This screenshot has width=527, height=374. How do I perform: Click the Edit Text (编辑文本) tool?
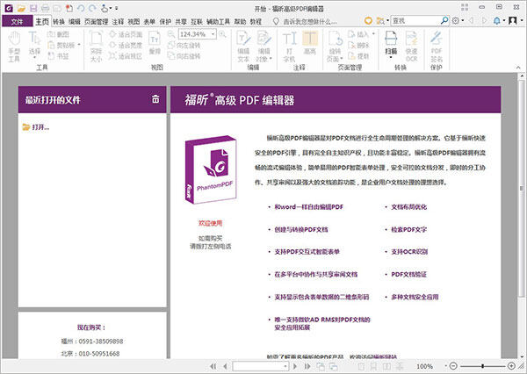(243, 47)
